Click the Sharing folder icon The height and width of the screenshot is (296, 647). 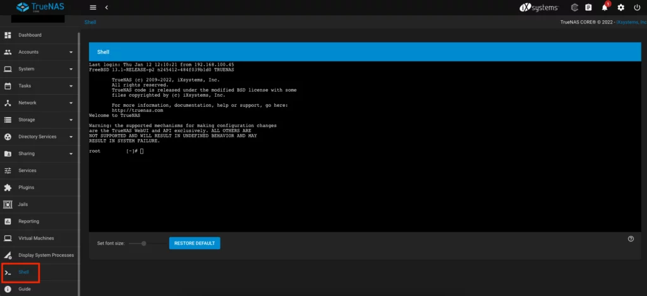(x=8, y=154)
